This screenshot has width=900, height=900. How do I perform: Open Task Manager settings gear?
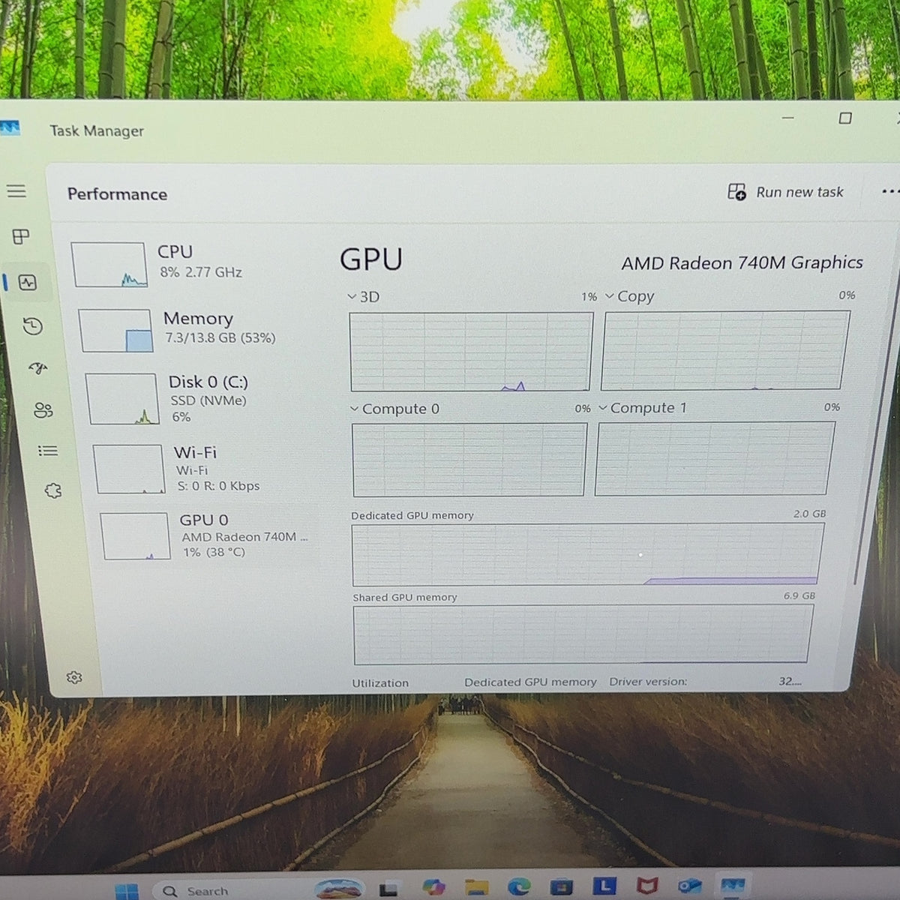pyautogui.click(x=74, y=678)
